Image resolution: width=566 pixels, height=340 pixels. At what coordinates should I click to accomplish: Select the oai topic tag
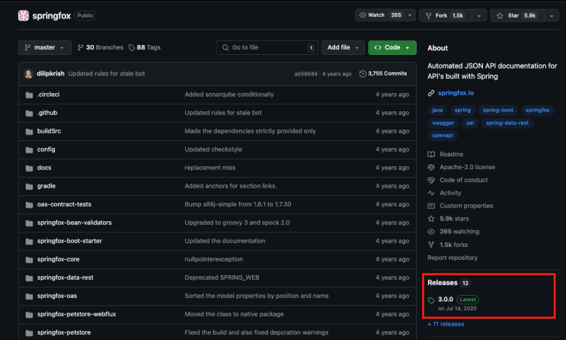point(470,123)
